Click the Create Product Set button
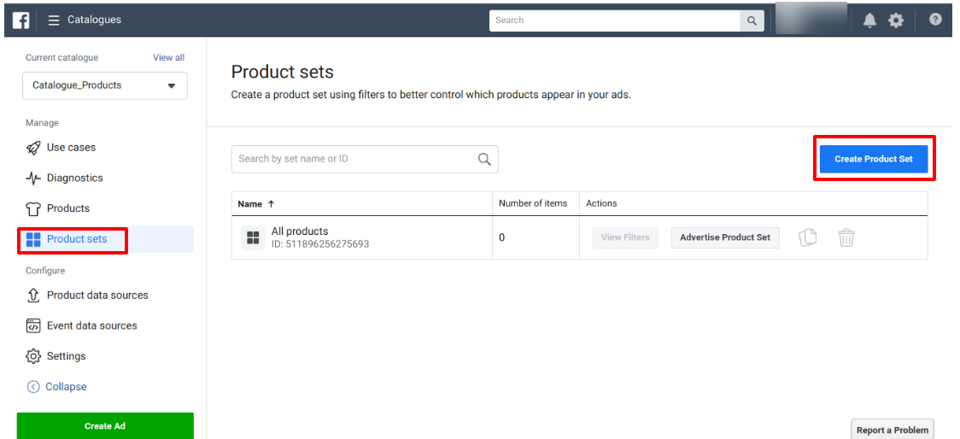The height and width of the screenshot is (439, 960). tap(873, 159)
